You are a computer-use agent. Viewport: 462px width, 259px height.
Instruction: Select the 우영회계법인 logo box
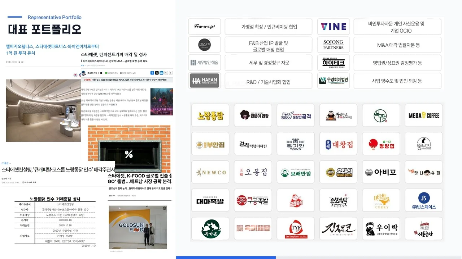[x=334, y=81]
